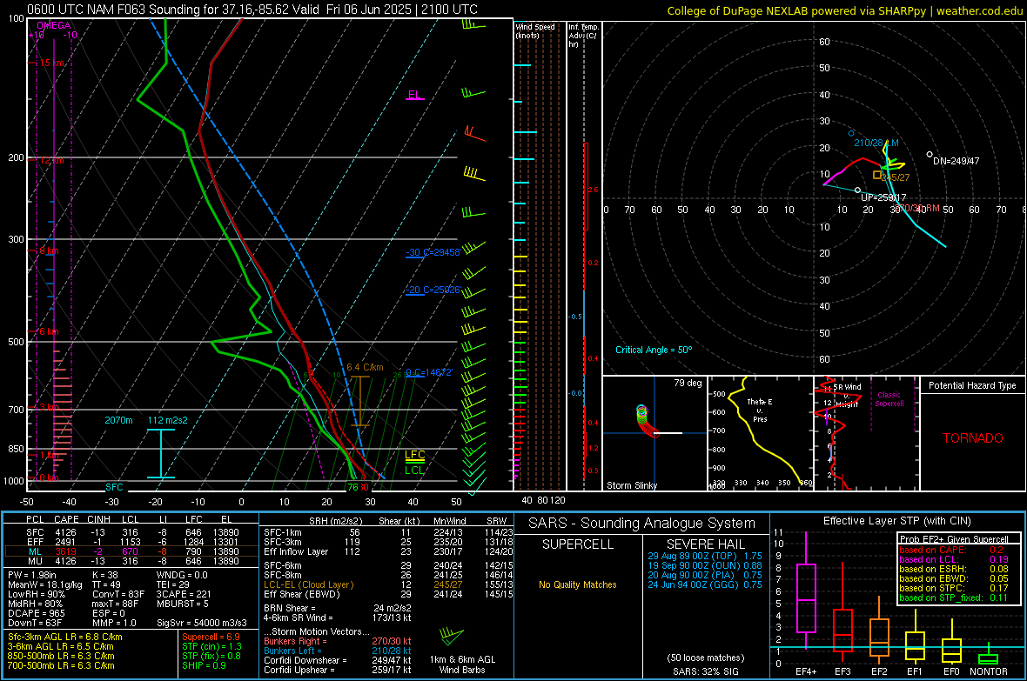Screen dimensions: 1027x681
Task: Click the SARS - Sounding Analogue System heading
Action: (x=641, y=524)
